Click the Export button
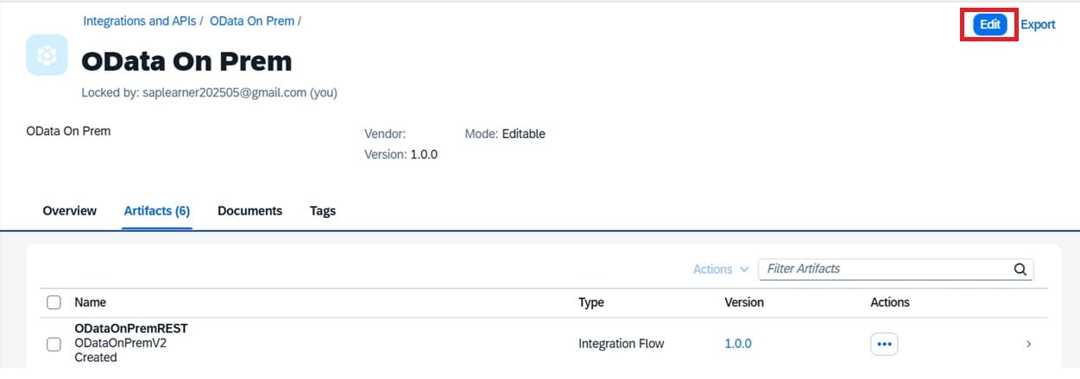The width and height of the screenshot is (1080, 379). 1038,25
